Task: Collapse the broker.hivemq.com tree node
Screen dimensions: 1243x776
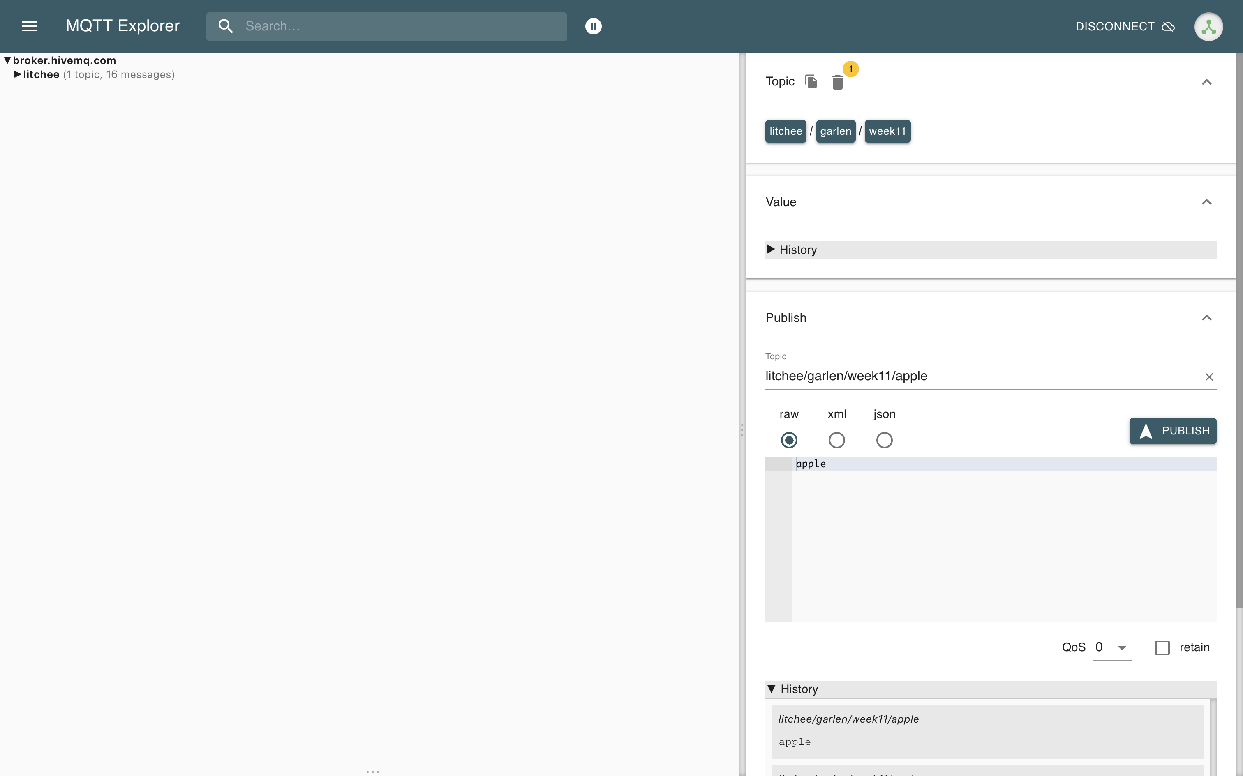Action: [8, 61]
